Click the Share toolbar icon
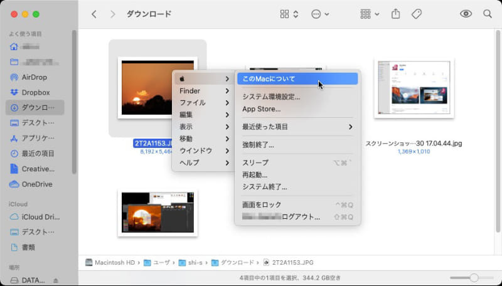 click(396, 14)
